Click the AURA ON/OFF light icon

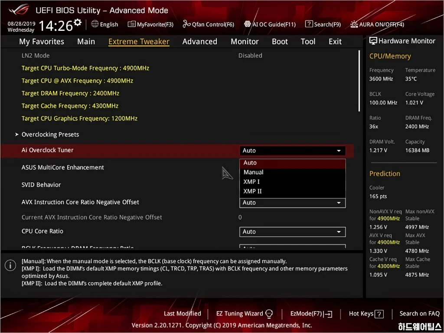[354, 24]
